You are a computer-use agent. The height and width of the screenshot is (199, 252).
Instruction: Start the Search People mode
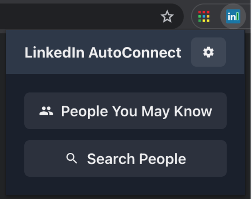click(125, 158)
